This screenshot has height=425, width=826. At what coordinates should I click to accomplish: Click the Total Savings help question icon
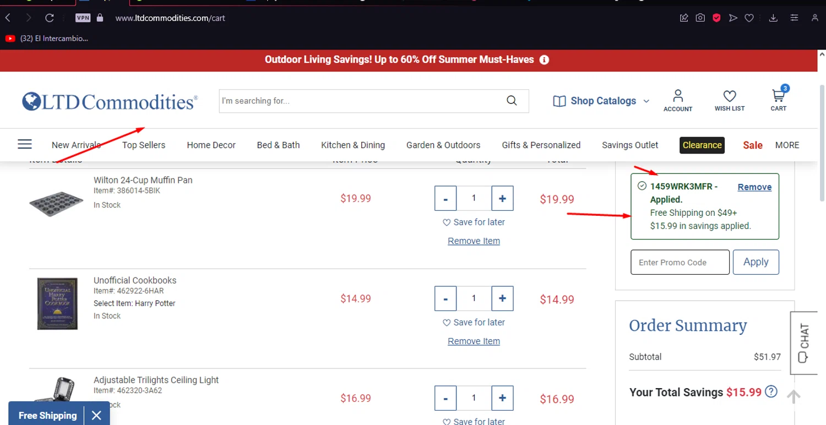coord(771,392)
